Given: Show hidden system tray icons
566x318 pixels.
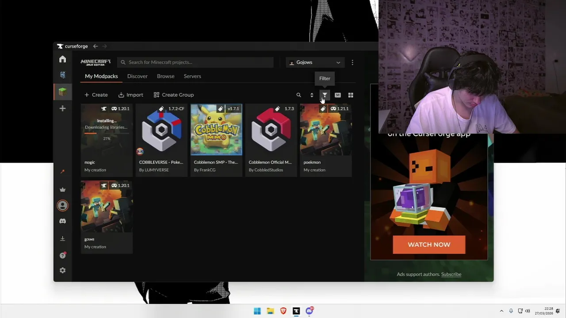Looking at the screenshot, I should [x=501, y=311].
